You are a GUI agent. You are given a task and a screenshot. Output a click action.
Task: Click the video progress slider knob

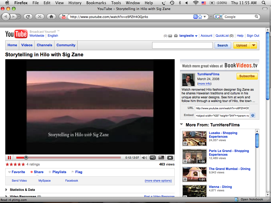[26, 158]
